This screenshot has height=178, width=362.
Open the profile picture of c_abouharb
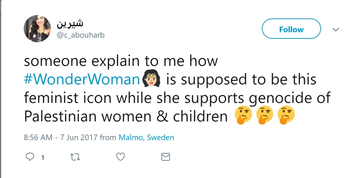[37, 28]
